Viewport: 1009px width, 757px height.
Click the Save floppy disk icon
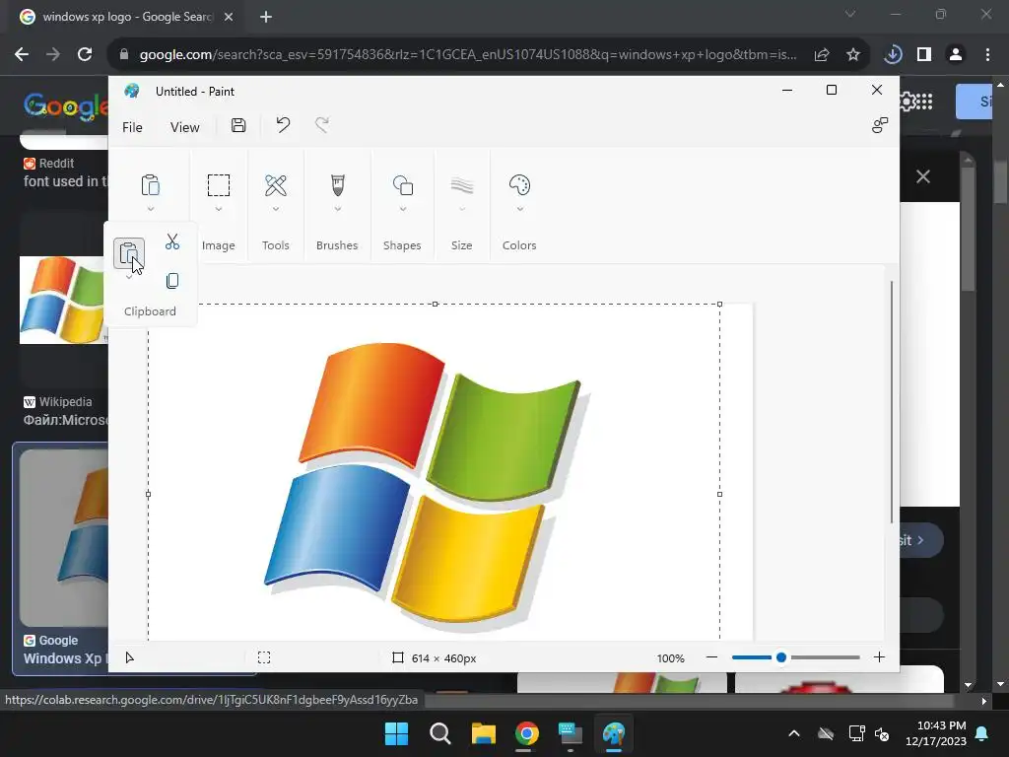coord(238,125)
